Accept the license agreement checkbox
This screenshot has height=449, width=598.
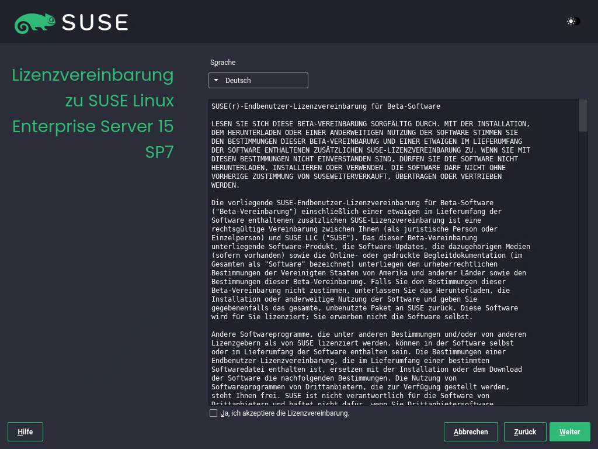point(214,413)
